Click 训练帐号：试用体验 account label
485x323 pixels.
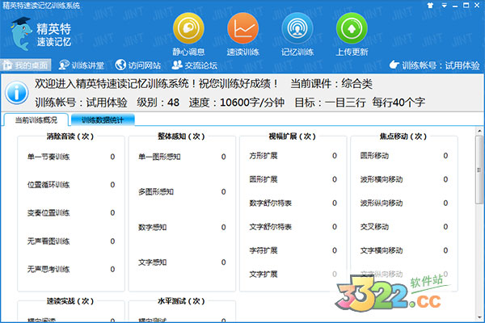click(434, 65)
